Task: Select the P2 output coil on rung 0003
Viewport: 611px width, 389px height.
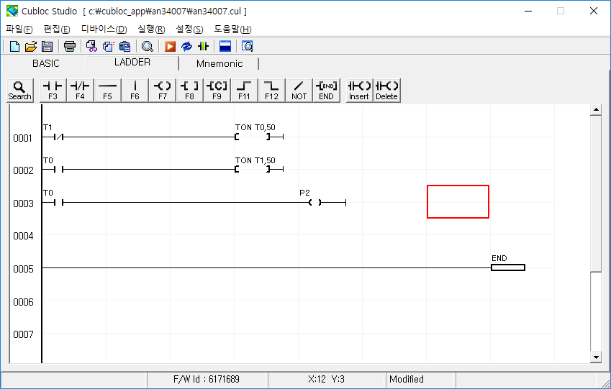Action: pos(314,202)
